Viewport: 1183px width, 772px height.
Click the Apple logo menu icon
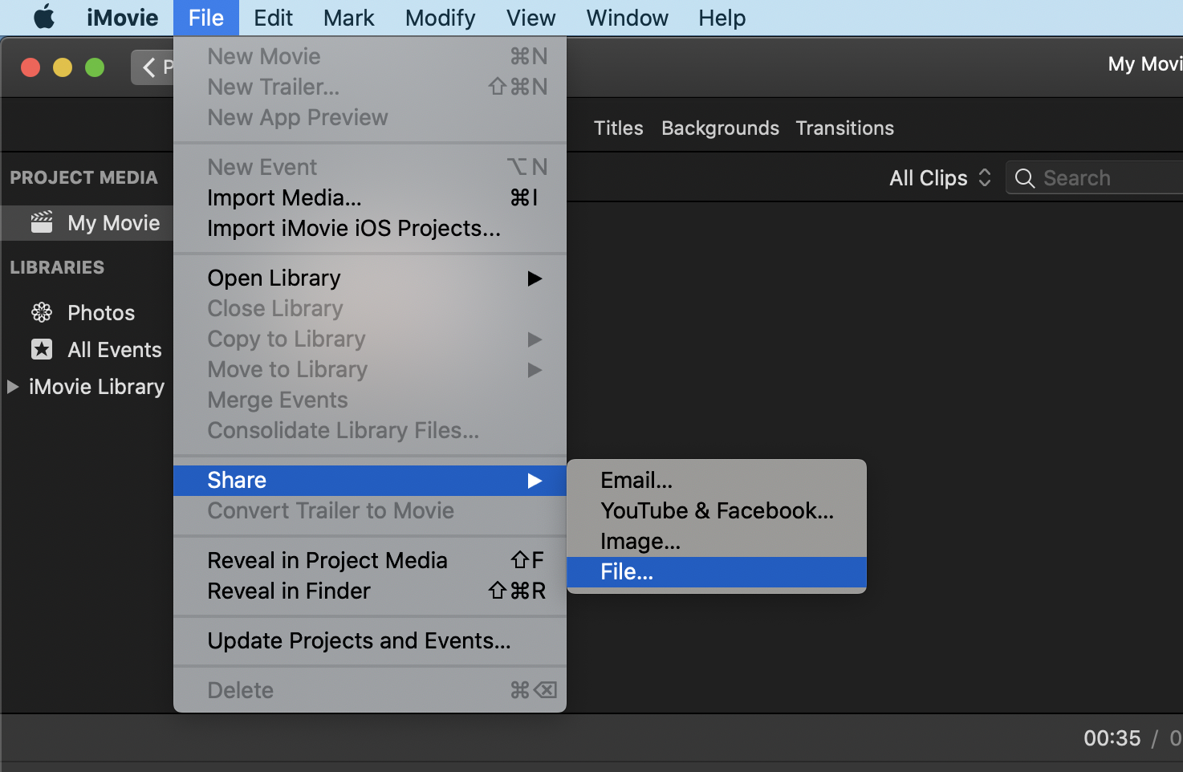[x=44, y=17]
